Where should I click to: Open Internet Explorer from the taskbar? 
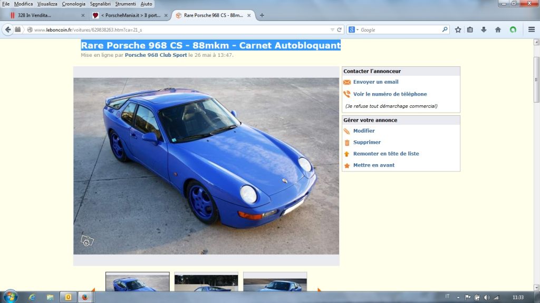point(32,297)
